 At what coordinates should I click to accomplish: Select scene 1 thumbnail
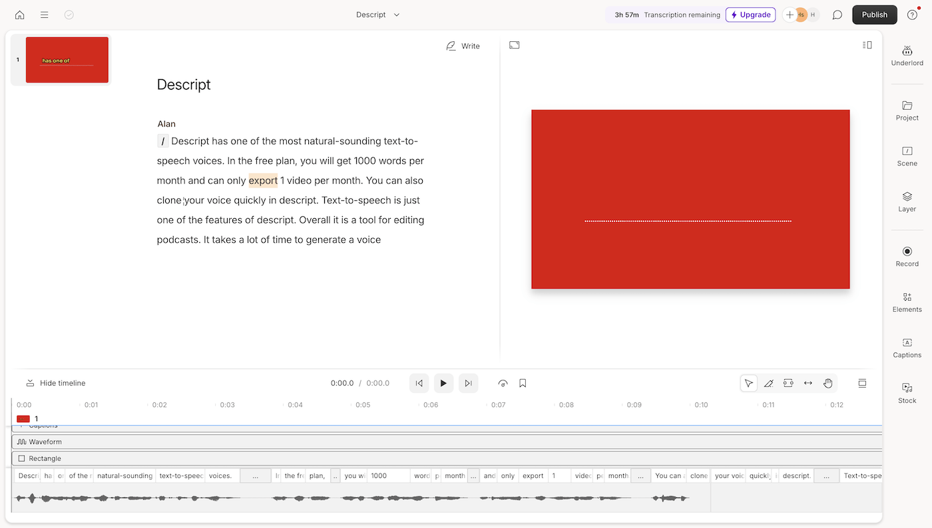coord(67,60)
